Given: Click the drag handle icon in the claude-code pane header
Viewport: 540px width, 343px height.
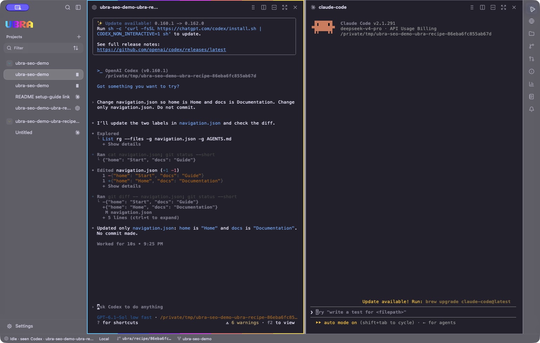Looking at the screenshot, I should (x=472, y=7).
